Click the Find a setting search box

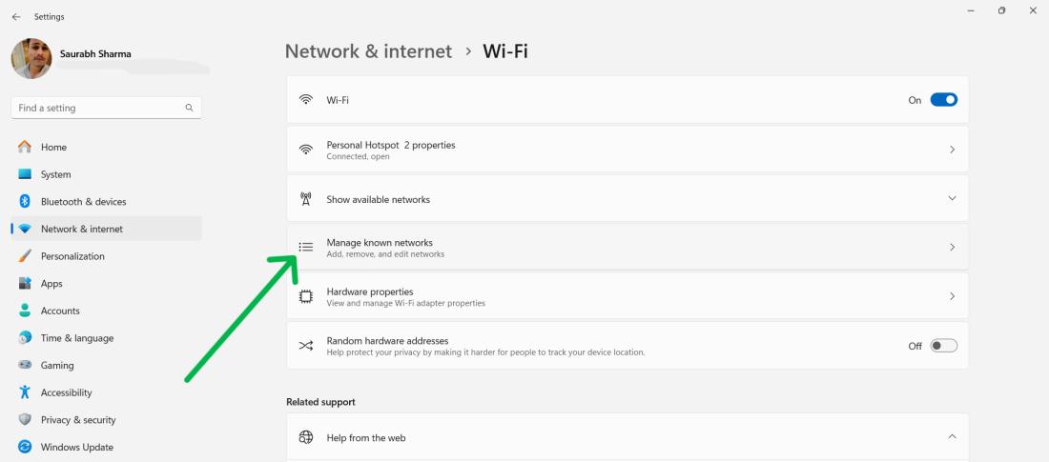(x=95, y=109)
